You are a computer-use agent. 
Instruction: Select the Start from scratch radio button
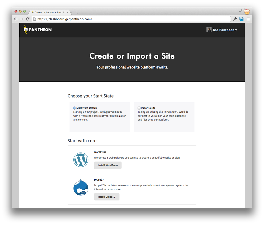75,108
